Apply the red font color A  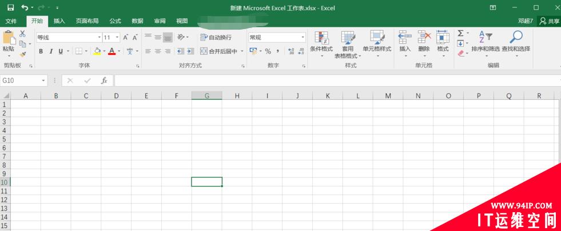112,51
